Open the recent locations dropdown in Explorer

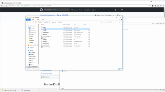pyautogui.click(x=32, y=22)
